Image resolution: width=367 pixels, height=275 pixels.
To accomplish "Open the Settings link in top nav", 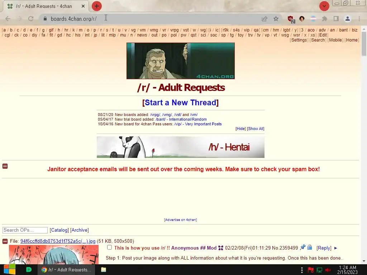I will click(x=299, y=40).
